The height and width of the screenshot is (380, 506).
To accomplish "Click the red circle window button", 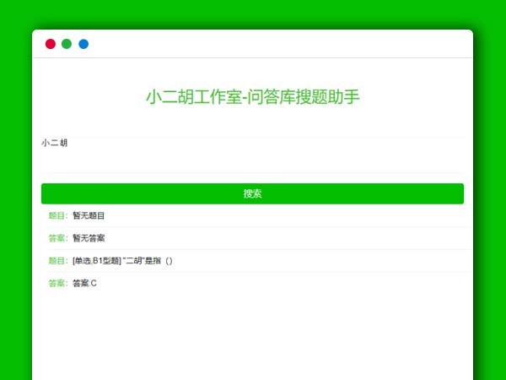I will [x=51, y=44].
